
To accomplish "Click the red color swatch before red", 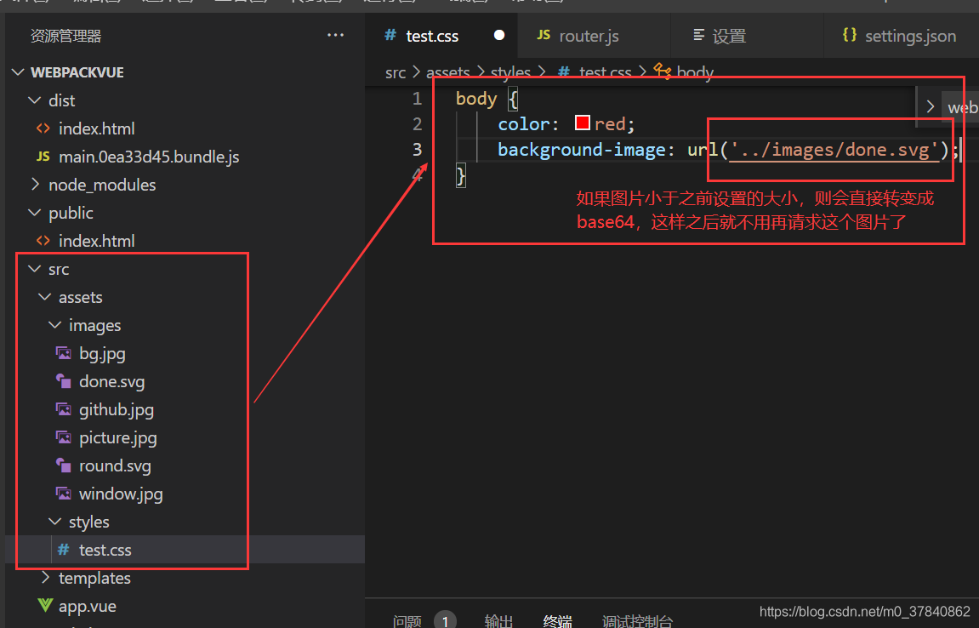I will (x=583, y=123).
